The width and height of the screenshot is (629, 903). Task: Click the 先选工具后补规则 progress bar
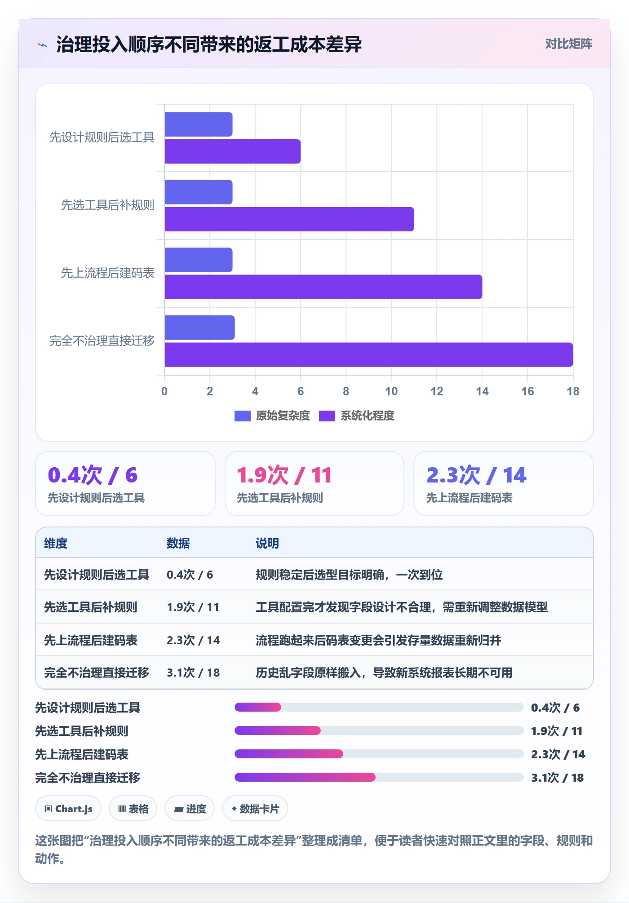tap(379, 730)
